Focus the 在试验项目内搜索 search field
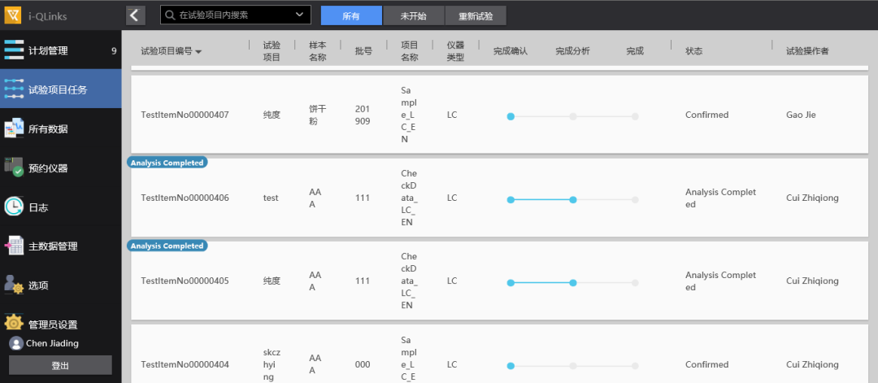 [x=235, y=15]
